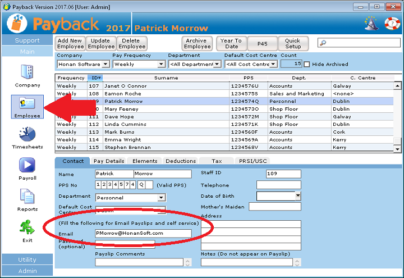The width and height of the screenshot is (404, 278).
Task: Open the Reports icon
Action: (27, 197)
